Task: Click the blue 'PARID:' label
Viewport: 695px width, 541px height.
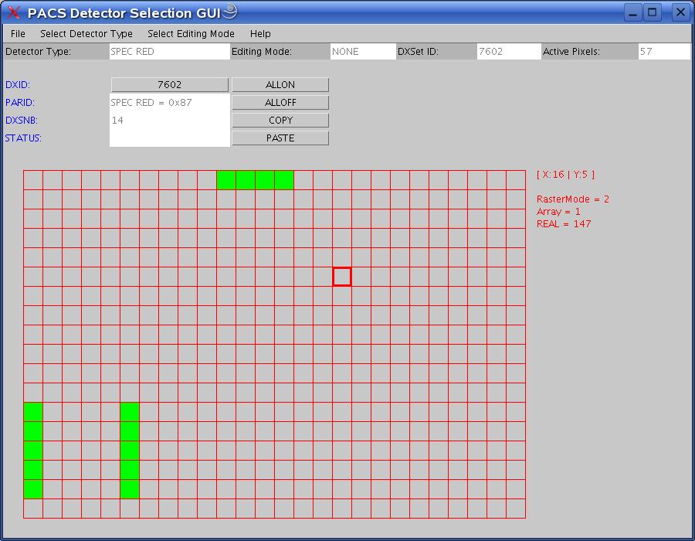Action: (x=20, y=103)
